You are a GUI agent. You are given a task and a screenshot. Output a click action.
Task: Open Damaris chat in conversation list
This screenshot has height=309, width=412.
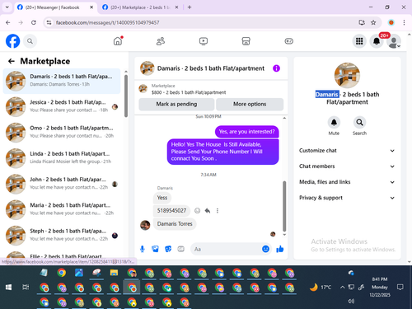(x=62, y=81)
